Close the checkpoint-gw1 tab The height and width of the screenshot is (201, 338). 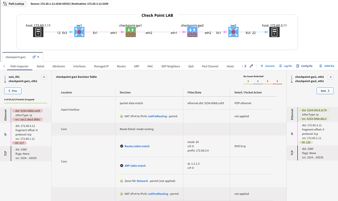point(38,57)
